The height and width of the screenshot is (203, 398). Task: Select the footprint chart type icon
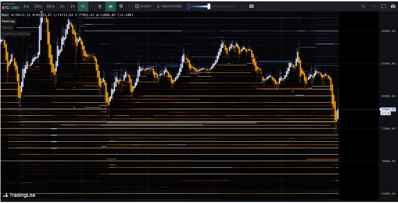(121, 6)
